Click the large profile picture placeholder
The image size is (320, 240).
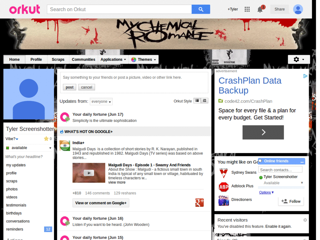[28, 94]
